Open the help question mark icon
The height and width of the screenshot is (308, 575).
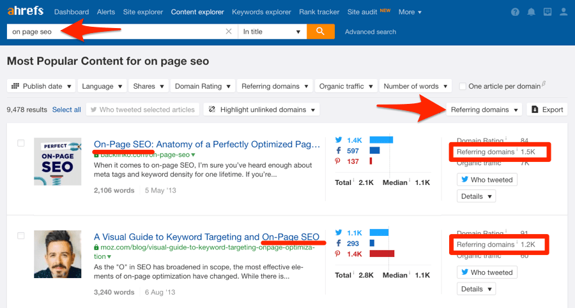click(x=516, y=12)
